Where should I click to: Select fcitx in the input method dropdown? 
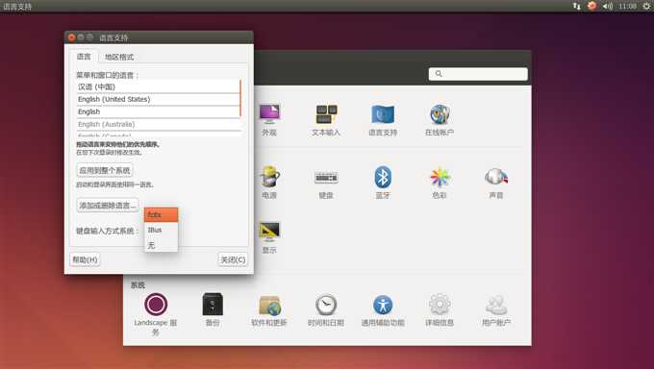[161, 214]
